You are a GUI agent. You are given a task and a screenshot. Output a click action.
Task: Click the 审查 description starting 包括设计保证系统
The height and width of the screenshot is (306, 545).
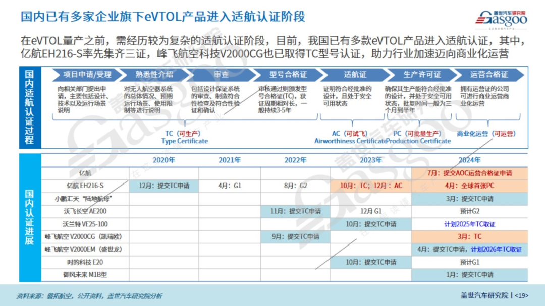[215, 100]
